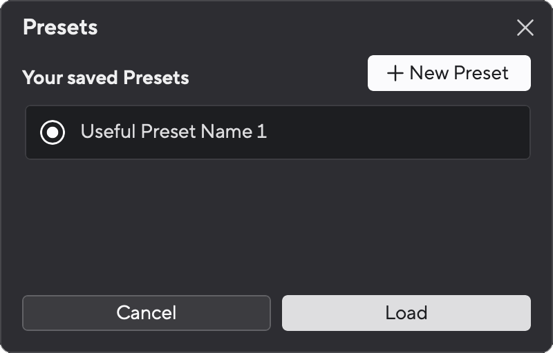Dismiss the dialog using the top-right X icon

point(525,28)
